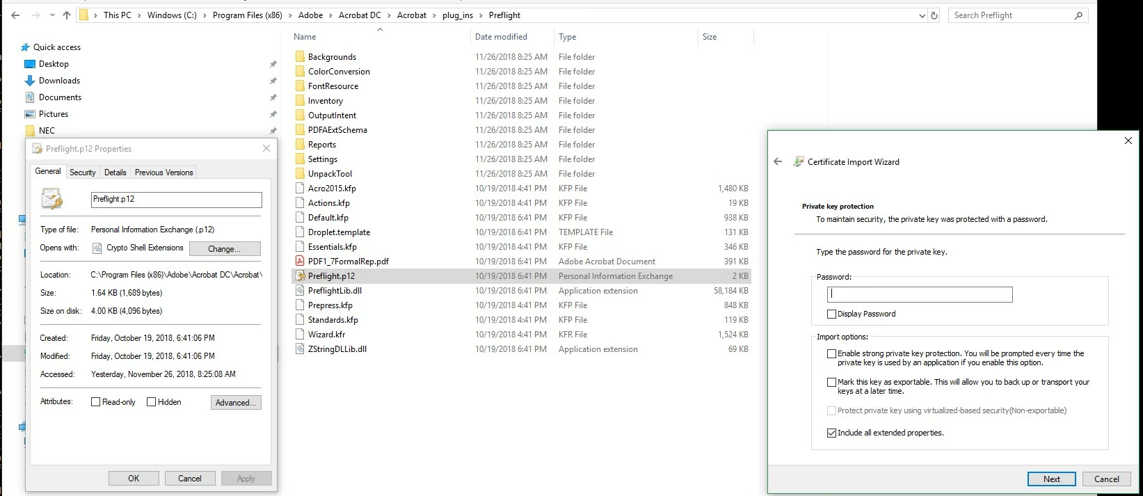Click the file name field showing Preflight.p12
This screenshot has height=496, width=1143.
177,200
